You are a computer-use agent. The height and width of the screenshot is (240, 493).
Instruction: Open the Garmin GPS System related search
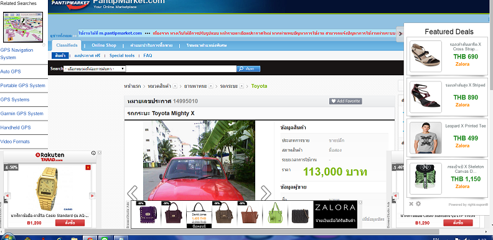pyautogui.click(x=22, y=113)
